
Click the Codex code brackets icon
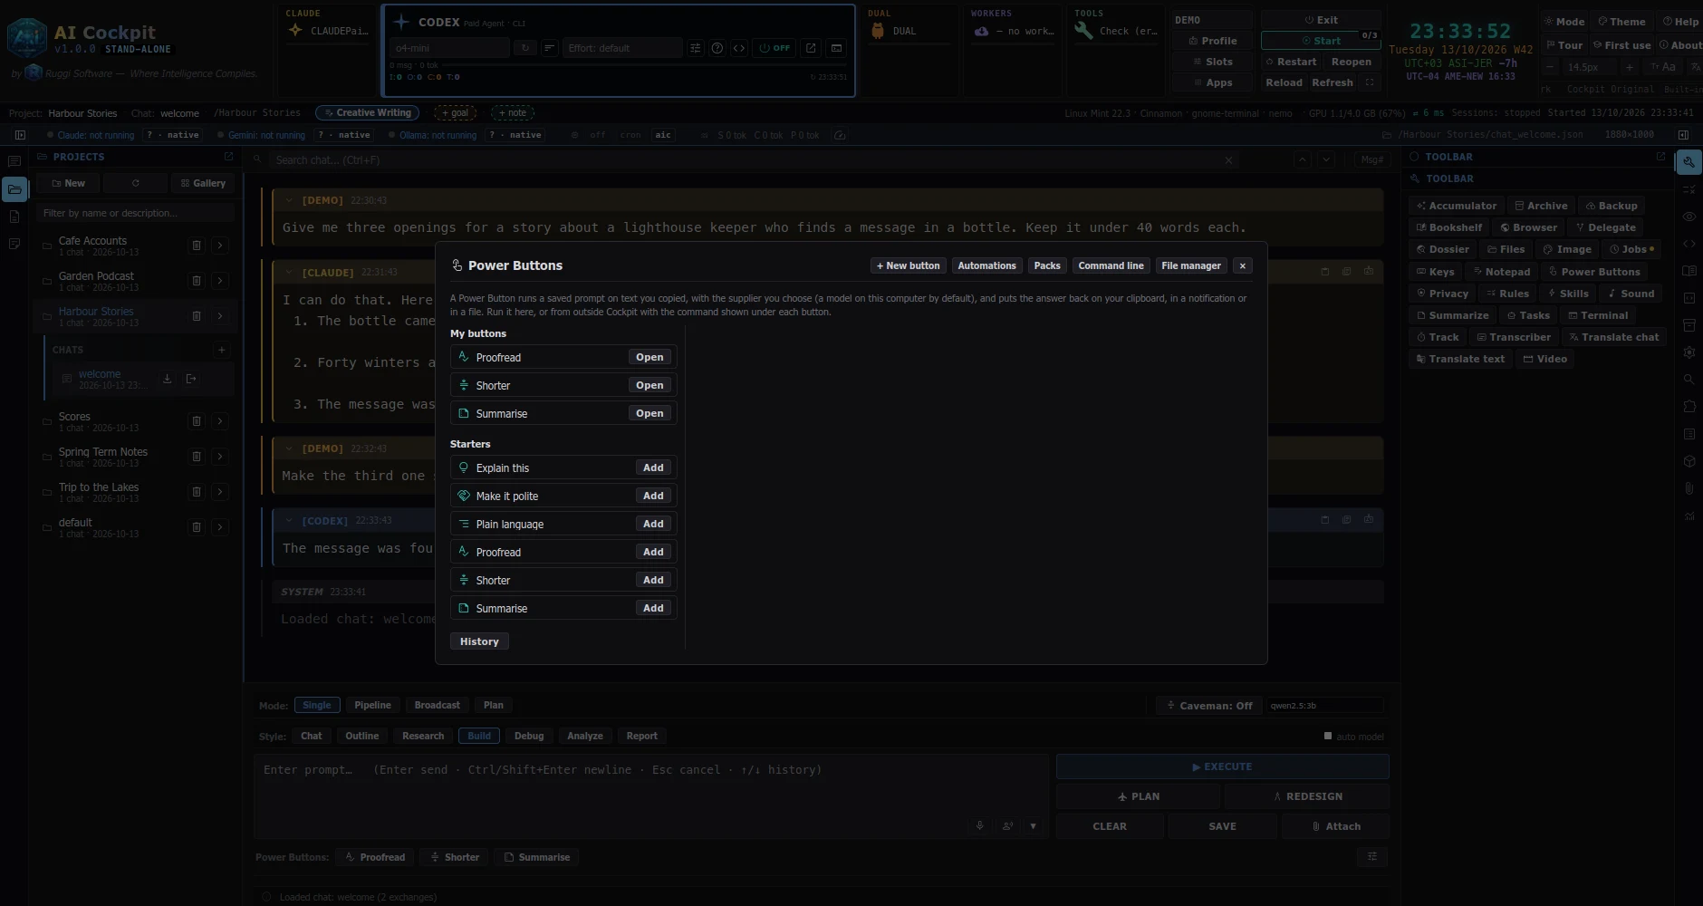[739, 48]
